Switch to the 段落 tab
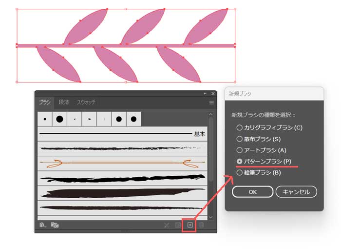This screenshot has width=341, height=249. [64, 102]
